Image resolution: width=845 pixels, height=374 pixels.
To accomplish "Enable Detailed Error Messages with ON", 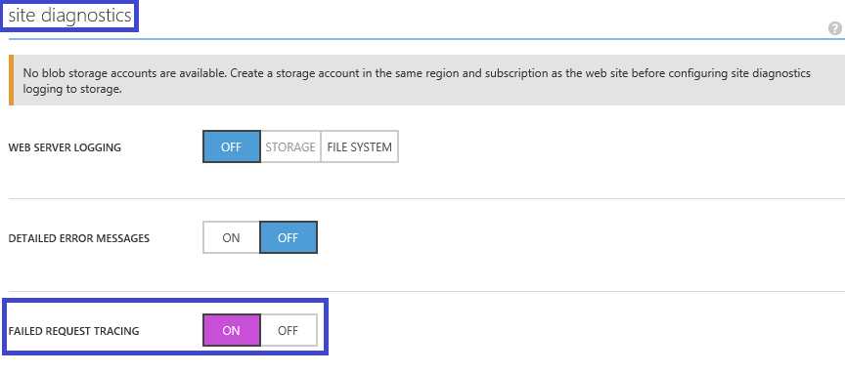I will coord(231,237).
